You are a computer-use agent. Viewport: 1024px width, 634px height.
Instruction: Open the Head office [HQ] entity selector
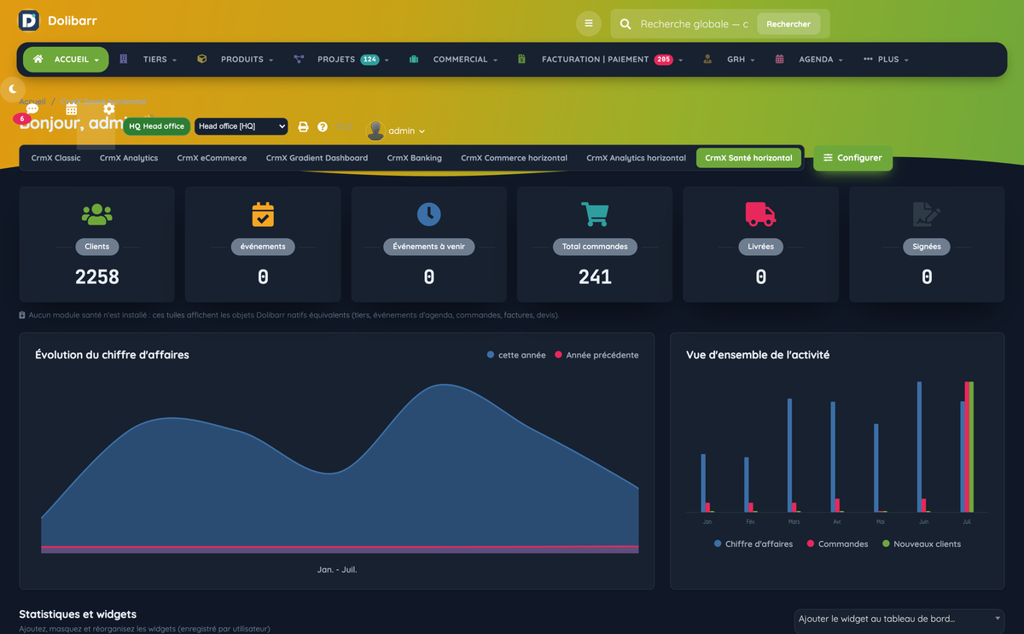(x=241, y=126)
